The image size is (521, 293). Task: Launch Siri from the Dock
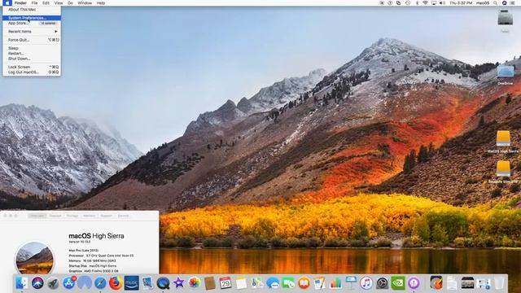tap(37, 283)
